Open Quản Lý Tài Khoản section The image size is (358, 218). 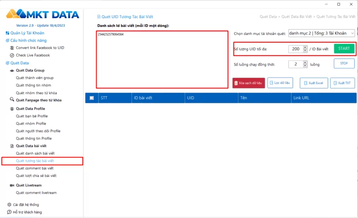[27, 33]
